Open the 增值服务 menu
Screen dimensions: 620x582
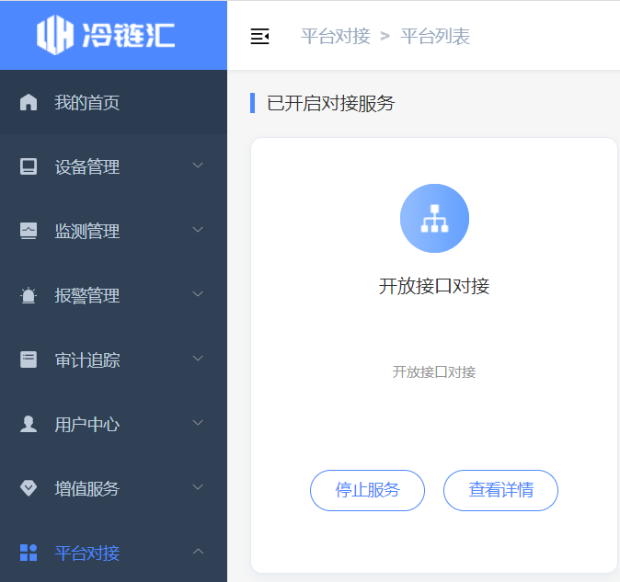click(x=113, y=488)
